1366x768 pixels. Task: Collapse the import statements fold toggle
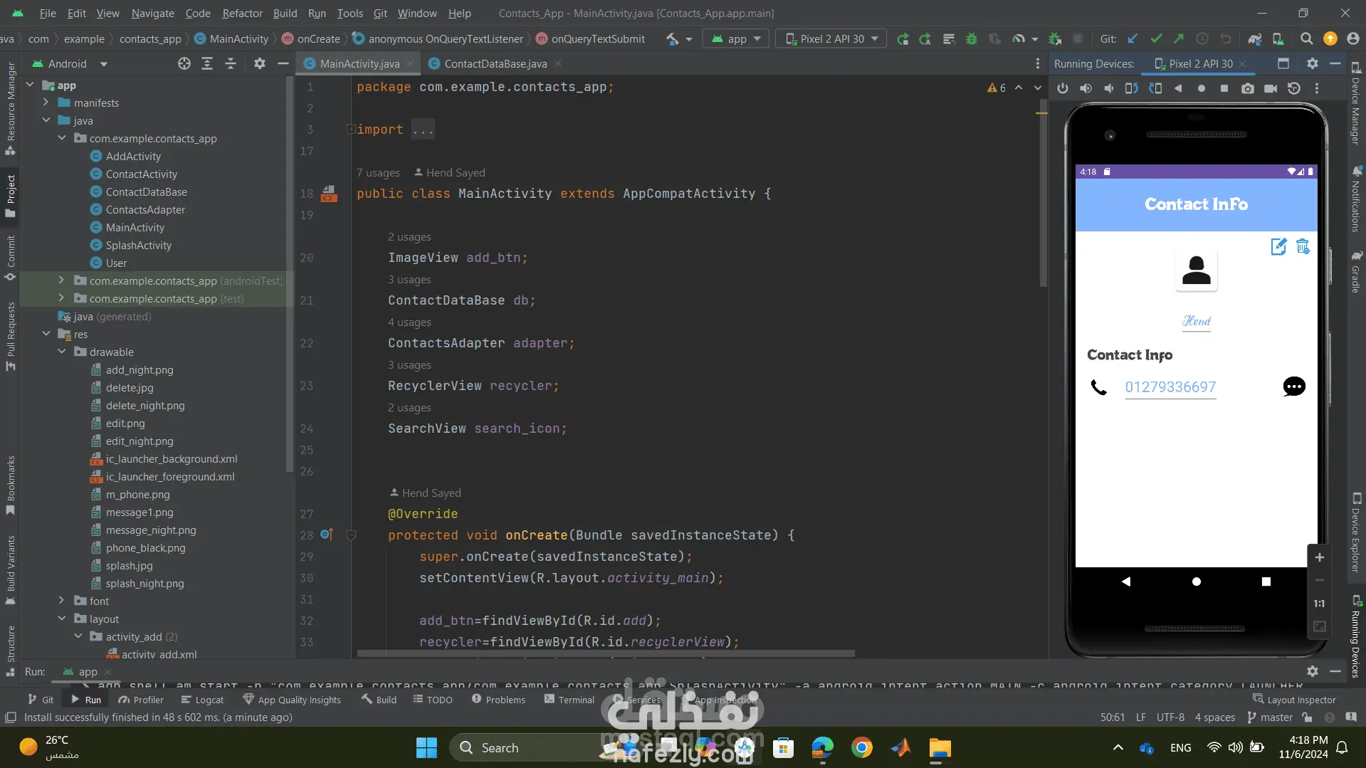351,130
